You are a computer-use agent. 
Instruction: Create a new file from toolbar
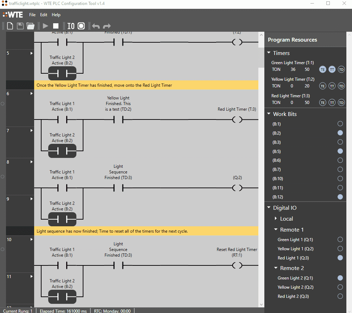click(x=10, y=26)
